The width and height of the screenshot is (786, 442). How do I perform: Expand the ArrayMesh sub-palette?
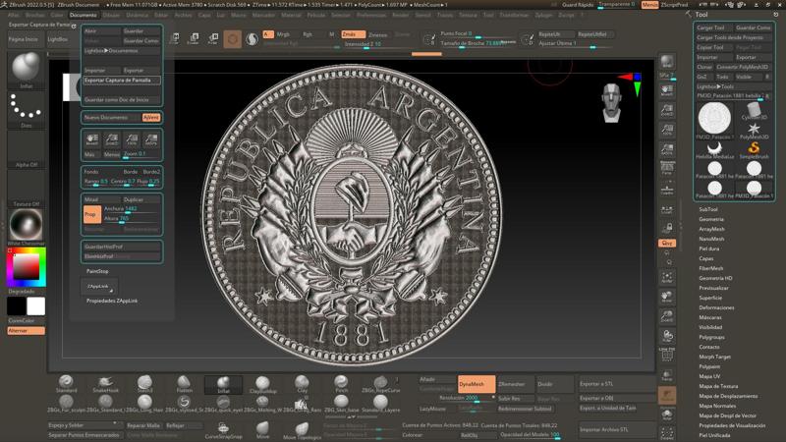tap(711, 229)
